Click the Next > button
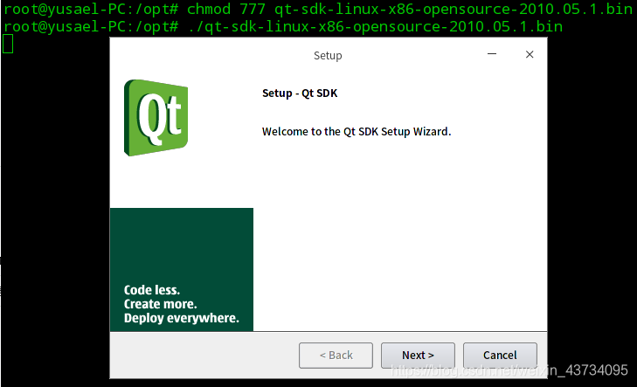 [x=418, y=356]
